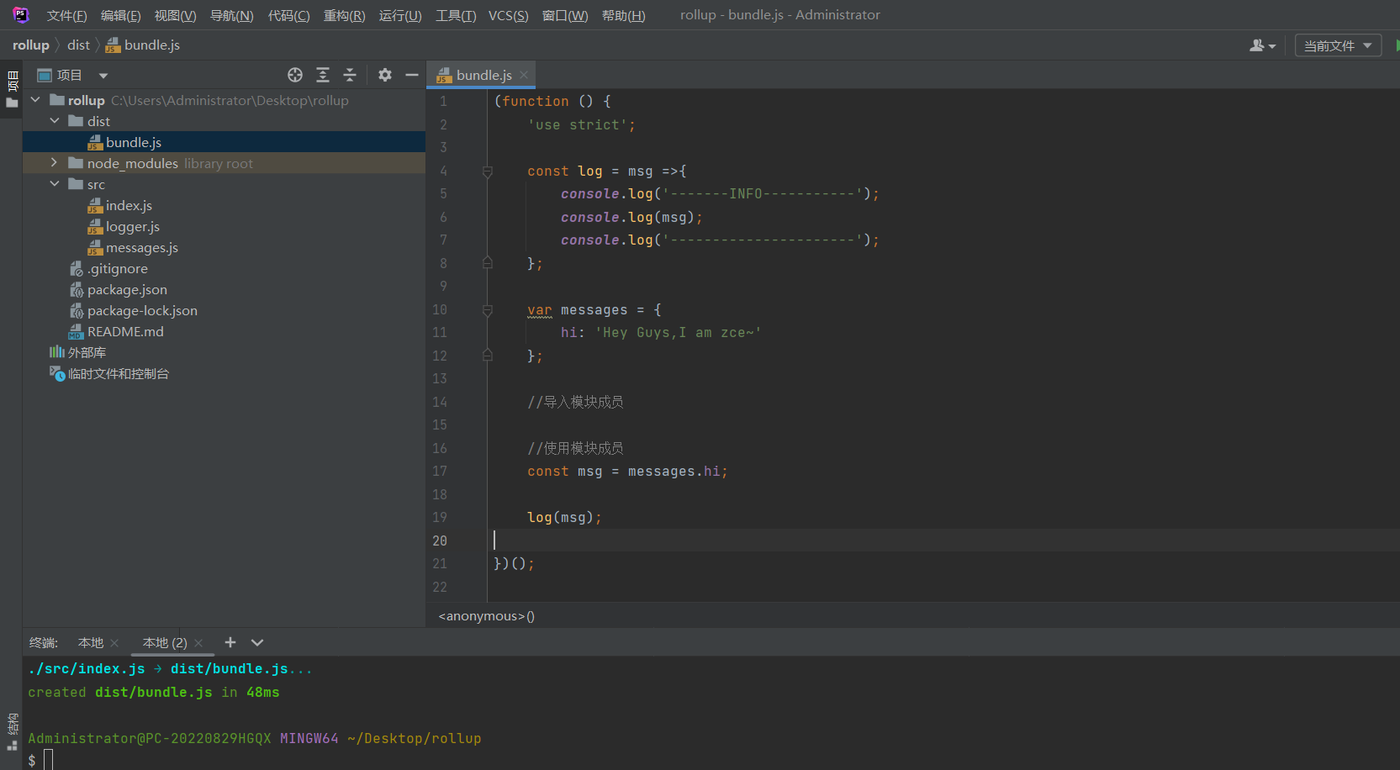This screenshot has width=1400, height=770.
Task: Open the Project side tool window button
Action: 12,89
